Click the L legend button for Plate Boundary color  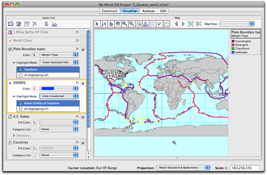(x=34, y=55)
